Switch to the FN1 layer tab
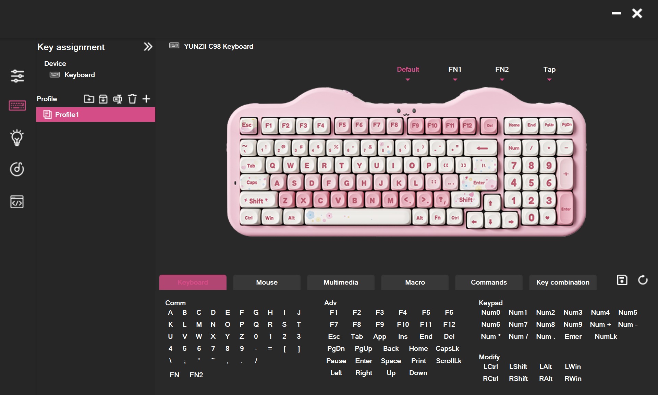 (455, 69)
